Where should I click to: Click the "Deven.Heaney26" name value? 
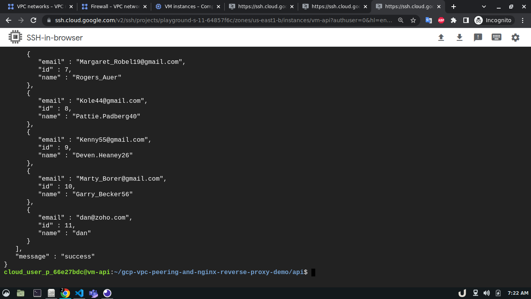[103, 155]
